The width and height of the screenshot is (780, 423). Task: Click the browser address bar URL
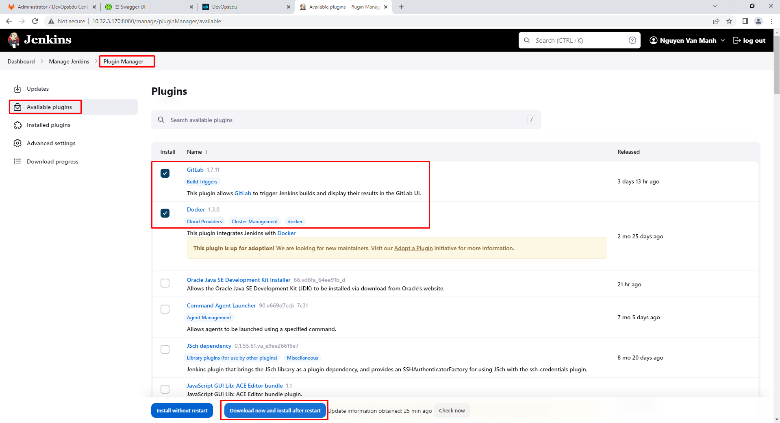click(x=157, y=21)
